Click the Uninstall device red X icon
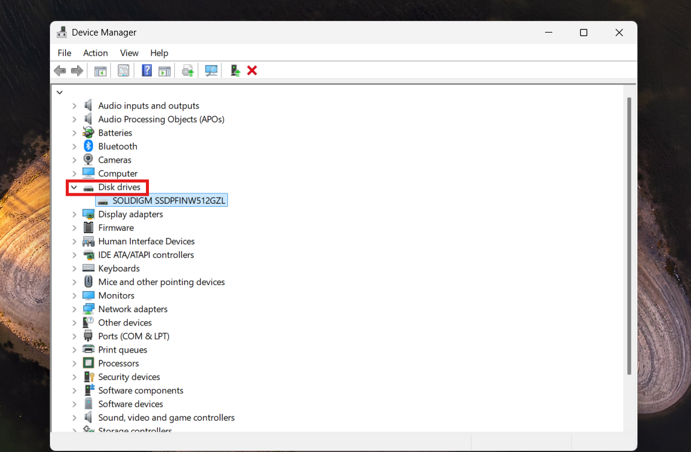 click(251, 71)
